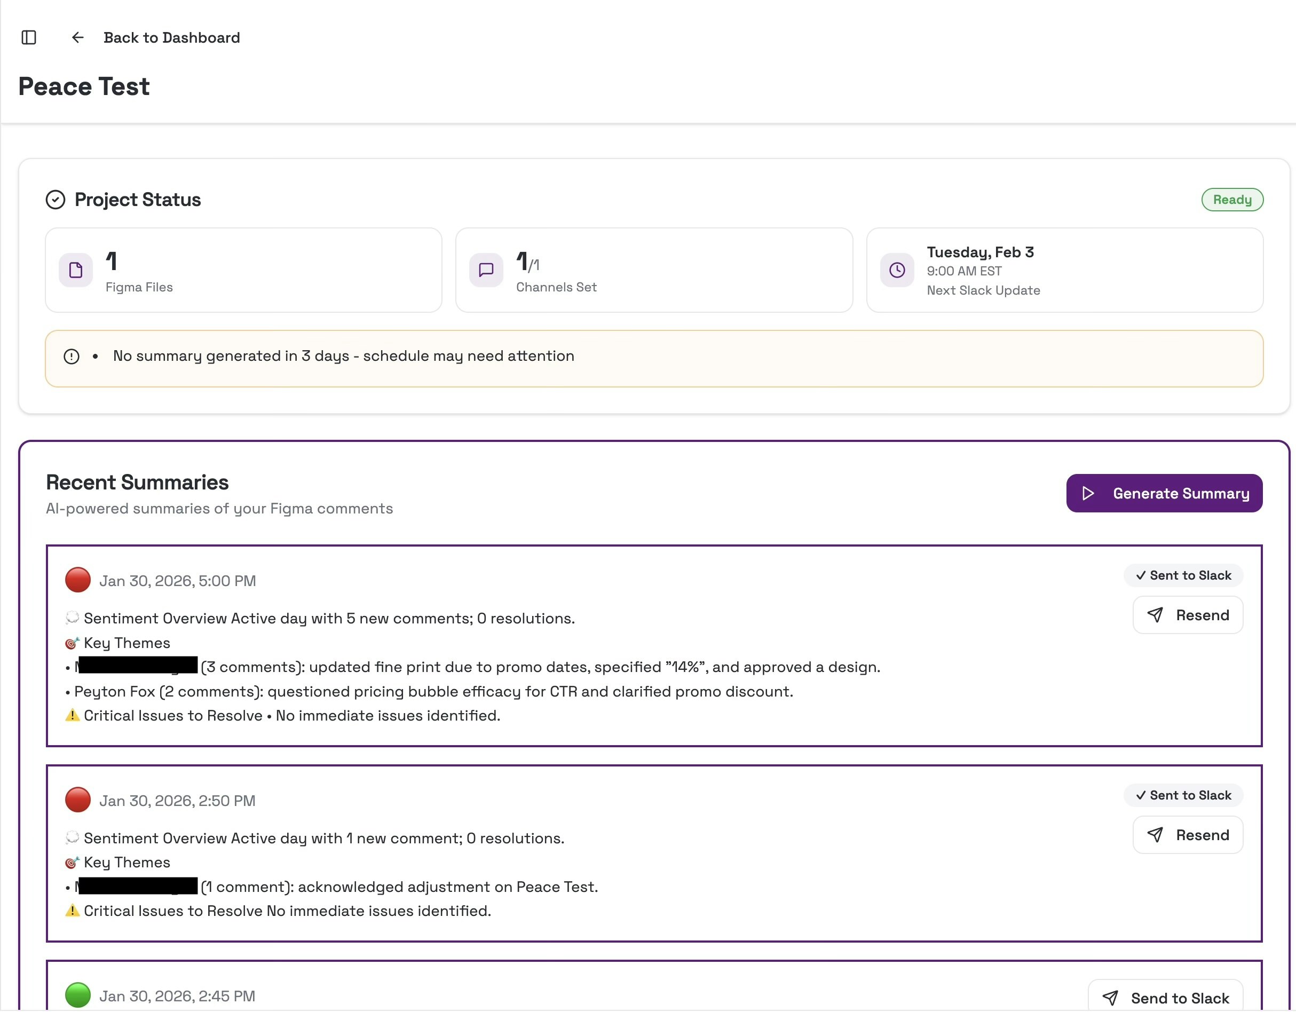Open the Channels Set card

653,270
